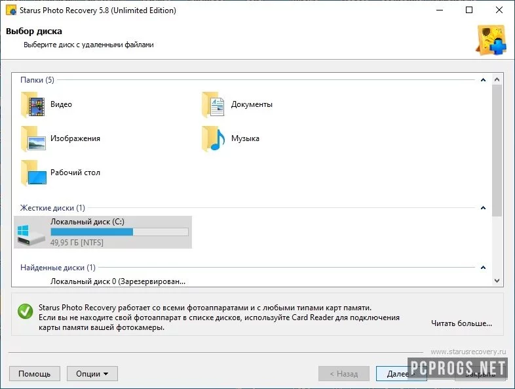Image resolution: width=515 pixels, height=389 pixels.
Task: Click the green checkmark info icon
Action: (26, 311)
